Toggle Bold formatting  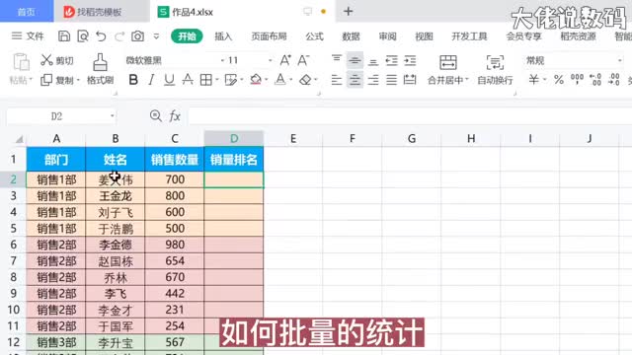coord(133,80)
